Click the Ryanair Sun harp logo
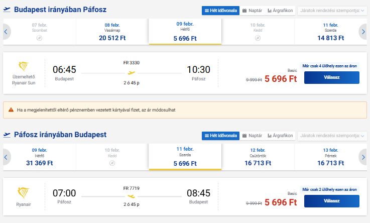This screenshot has width=370, height=223. pos(24,67)
